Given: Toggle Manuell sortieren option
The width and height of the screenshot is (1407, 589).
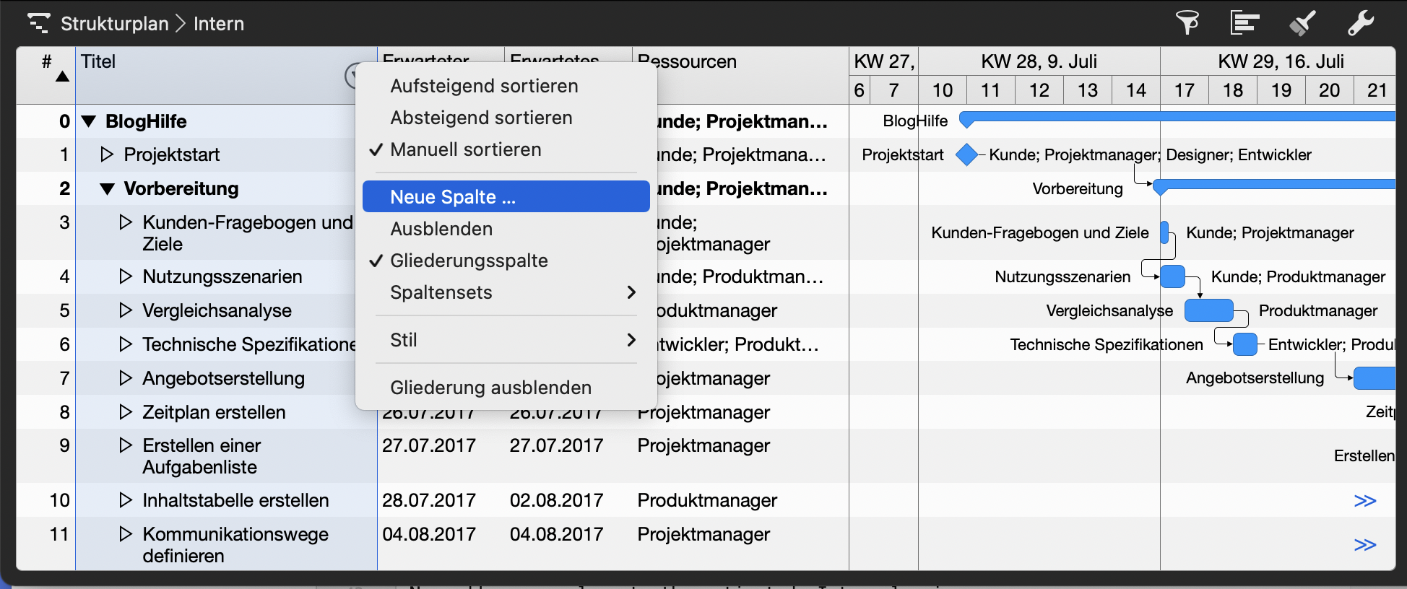Looking at the screenshot, I should (x=466, y=149).
